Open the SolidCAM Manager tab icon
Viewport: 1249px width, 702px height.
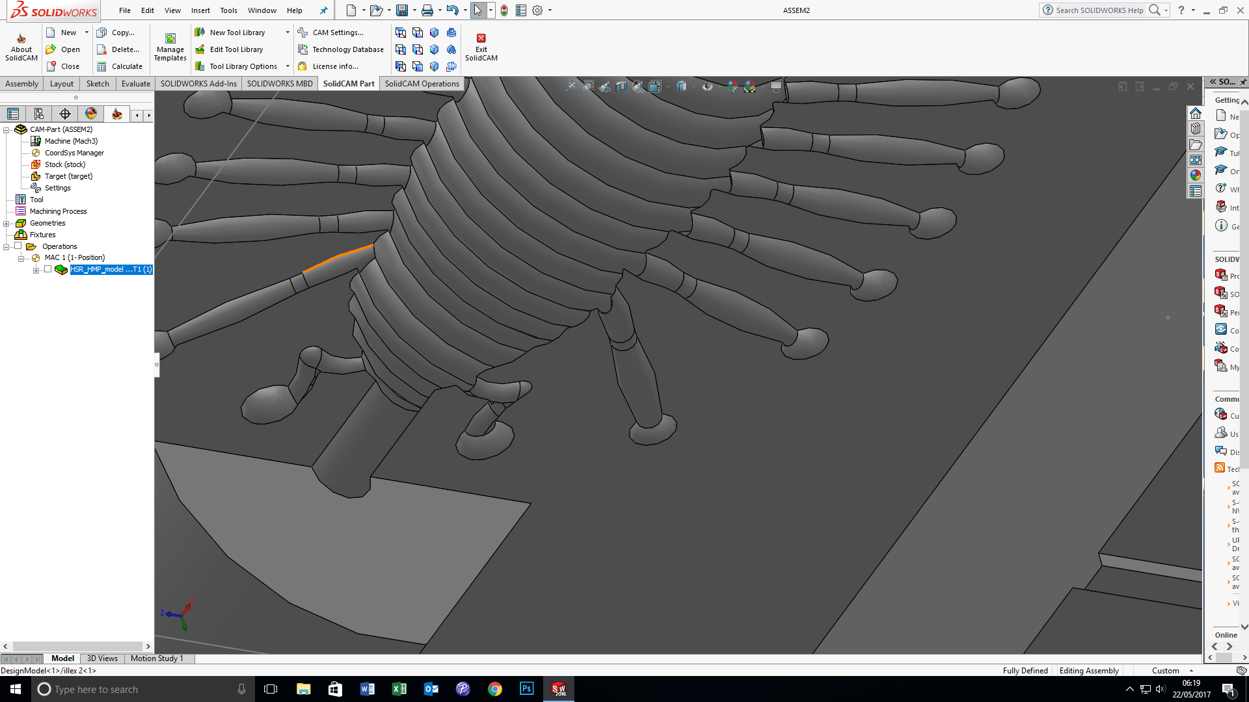(117, 114)
